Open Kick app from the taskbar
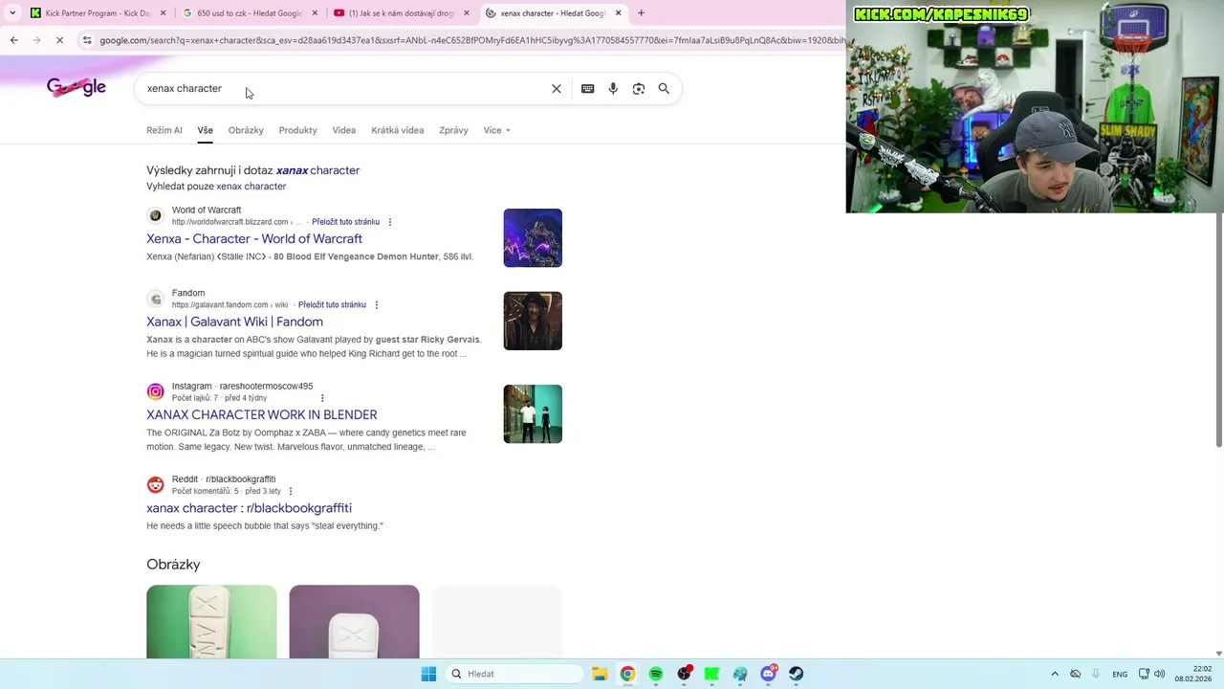This screenshot has width=1224, height=689. [711, 674]
